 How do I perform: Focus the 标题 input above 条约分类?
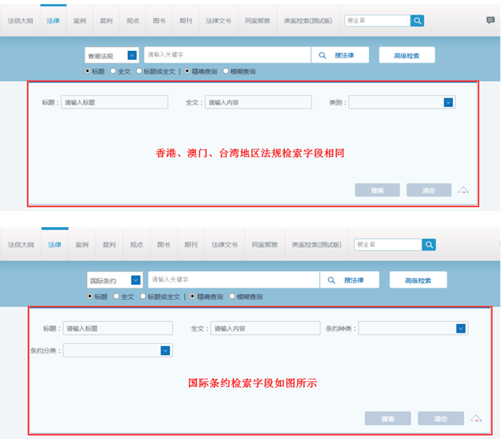117,329
